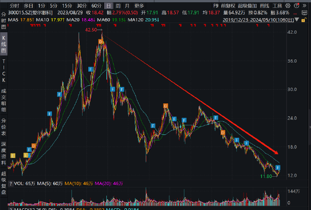Select the 30分 period tab
The image size is (311, 210).
click(x=82, y=6)
